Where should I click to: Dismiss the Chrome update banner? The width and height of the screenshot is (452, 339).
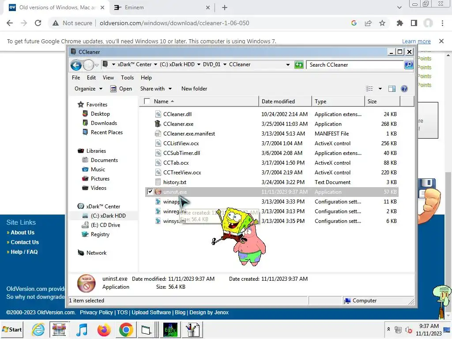click(x=441, y=41)
